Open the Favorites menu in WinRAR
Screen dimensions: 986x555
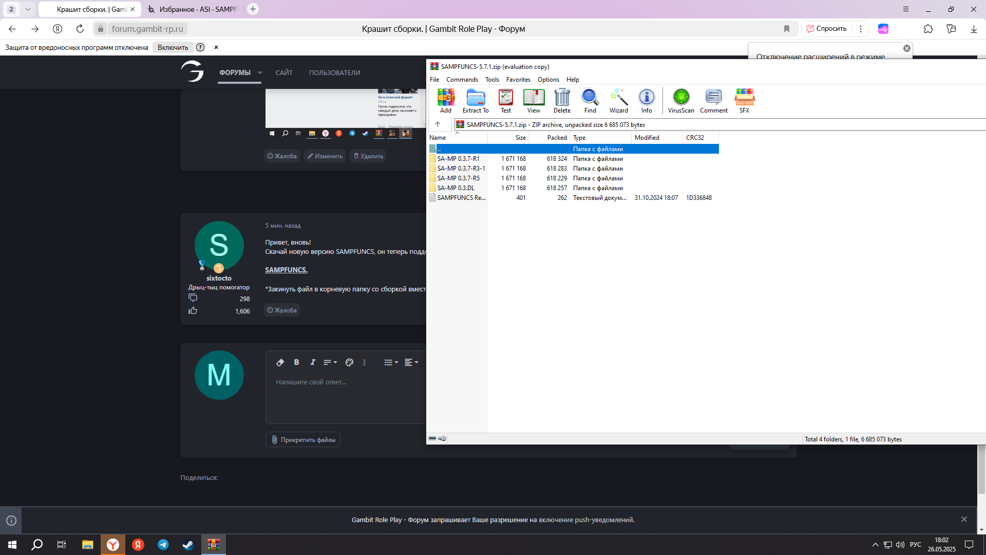(518, 80)
